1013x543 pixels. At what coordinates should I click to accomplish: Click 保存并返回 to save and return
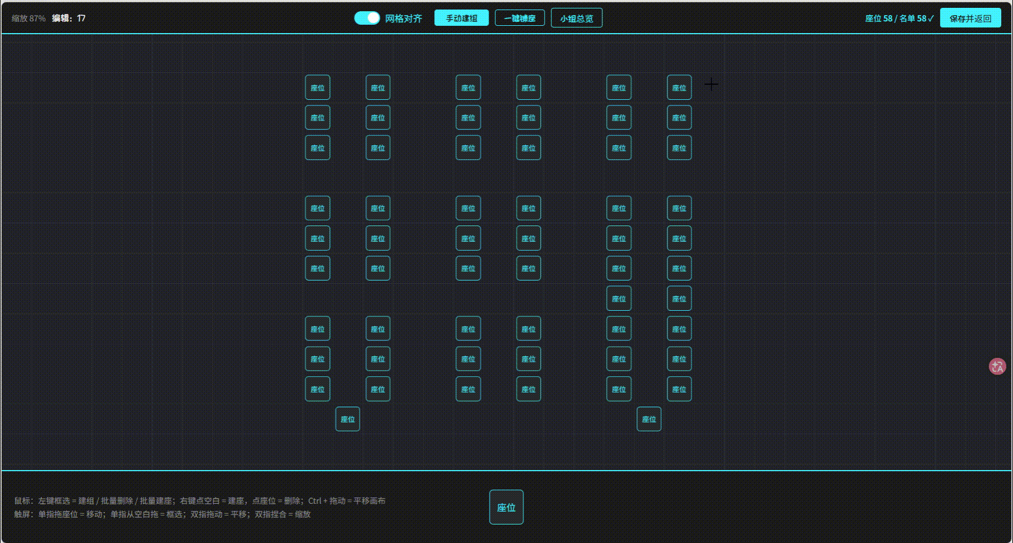coord(970,18)
